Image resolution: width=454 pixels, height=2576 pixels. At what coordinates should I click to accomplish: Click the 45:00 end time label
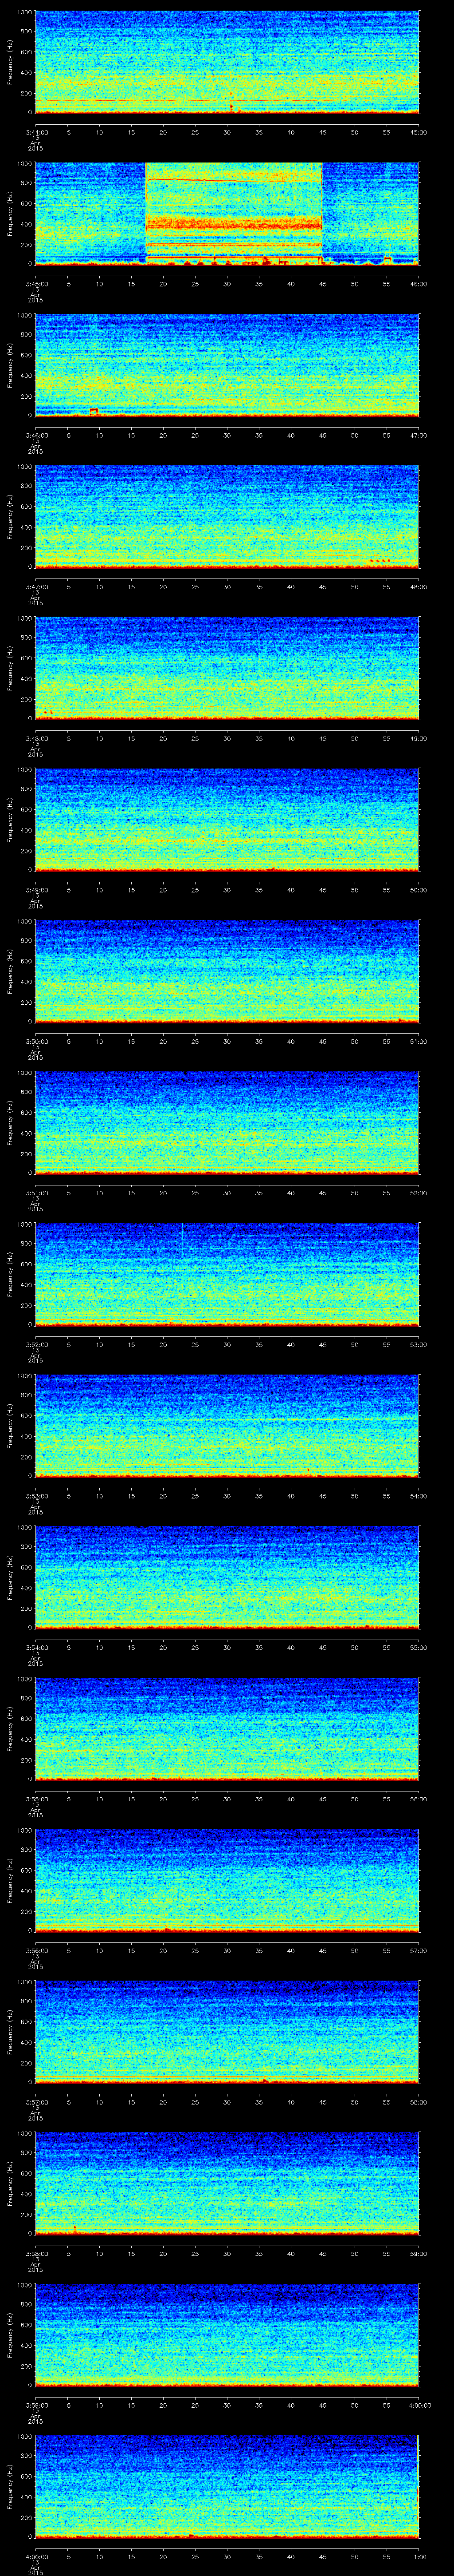pyautogui.click(x=419, y=132)
